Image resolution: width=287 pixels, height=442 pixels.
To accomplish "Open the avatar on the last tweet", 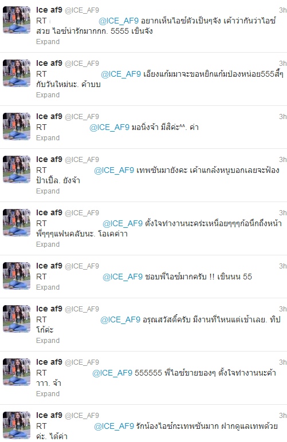I will coord(17,425).
